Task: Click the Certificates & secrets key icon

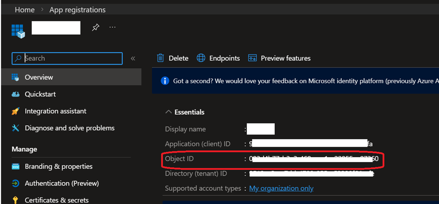Action: [15, 200]
